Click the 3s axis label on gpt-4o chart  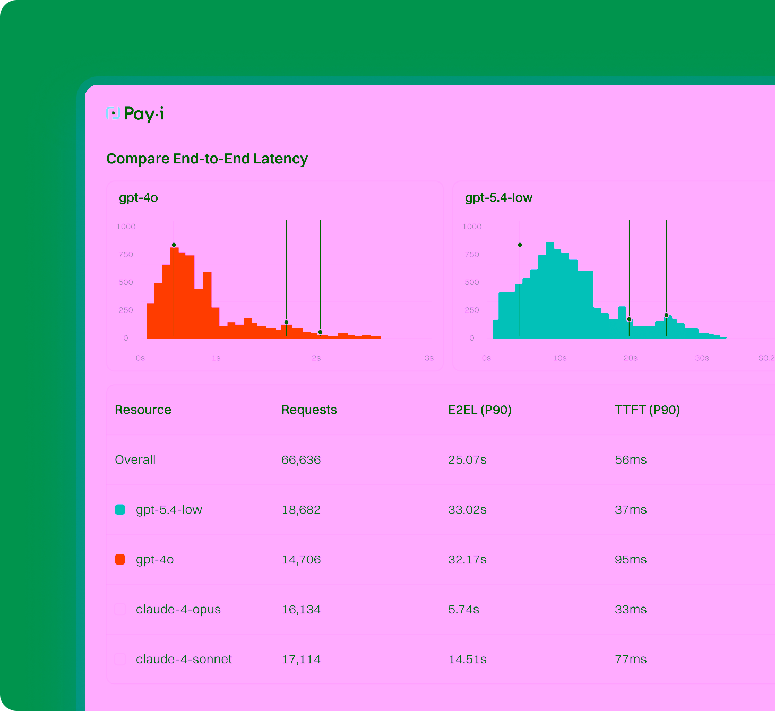click(x=429, y=358)
